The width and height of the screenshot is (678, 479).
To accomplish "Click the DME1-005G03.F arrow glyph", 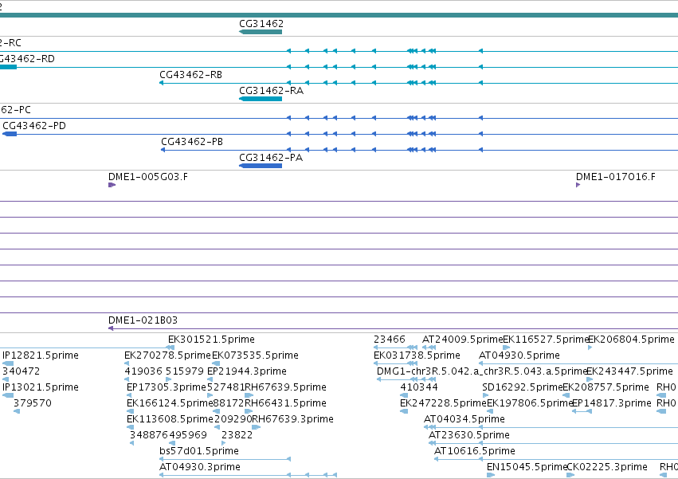I will (112, 185).
